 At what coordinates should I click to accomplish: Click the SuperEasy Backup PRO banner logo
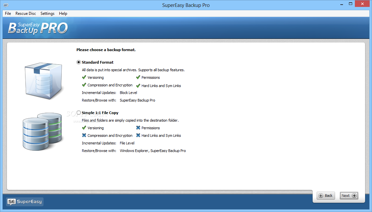pos(38,28)
